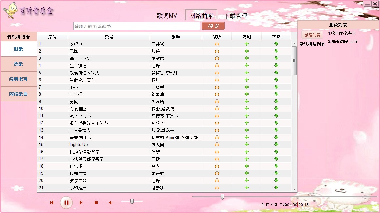Switch to the 歌词MV tab
This screenshot has height=213, width=380.
167,16
